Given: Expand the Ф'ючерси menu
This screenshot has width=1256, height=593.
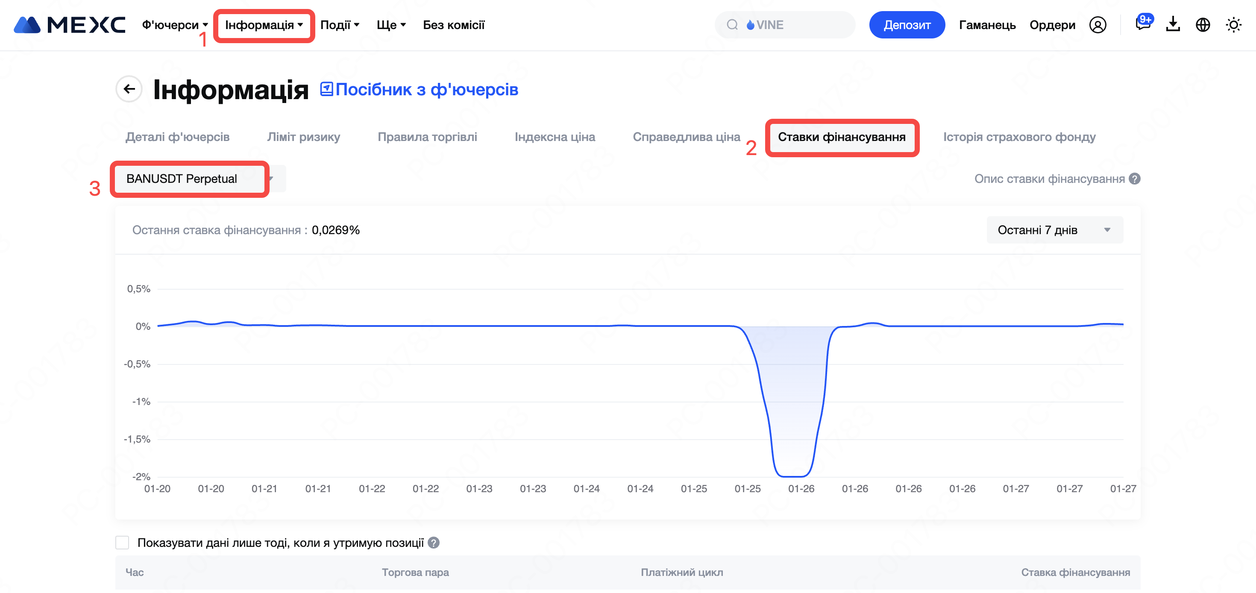Looking at the screenshot, I should click(175, 25).
